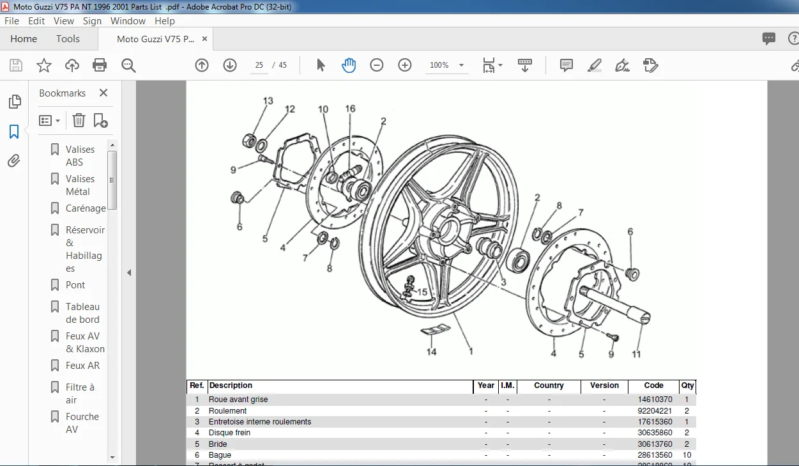Open the Window menu

point(128,21)
